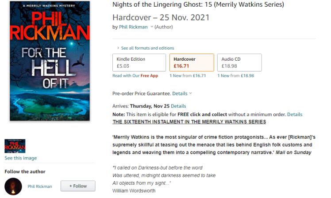Image resolution: width=331 pixels, height=198 pixels.
Task: Open the 'Free App' link
Action: (x=149, y=76)
